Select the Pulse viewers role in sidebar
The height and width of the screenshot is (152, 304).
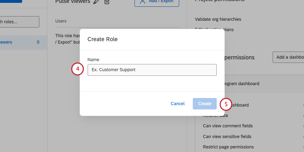click(7, 42)
